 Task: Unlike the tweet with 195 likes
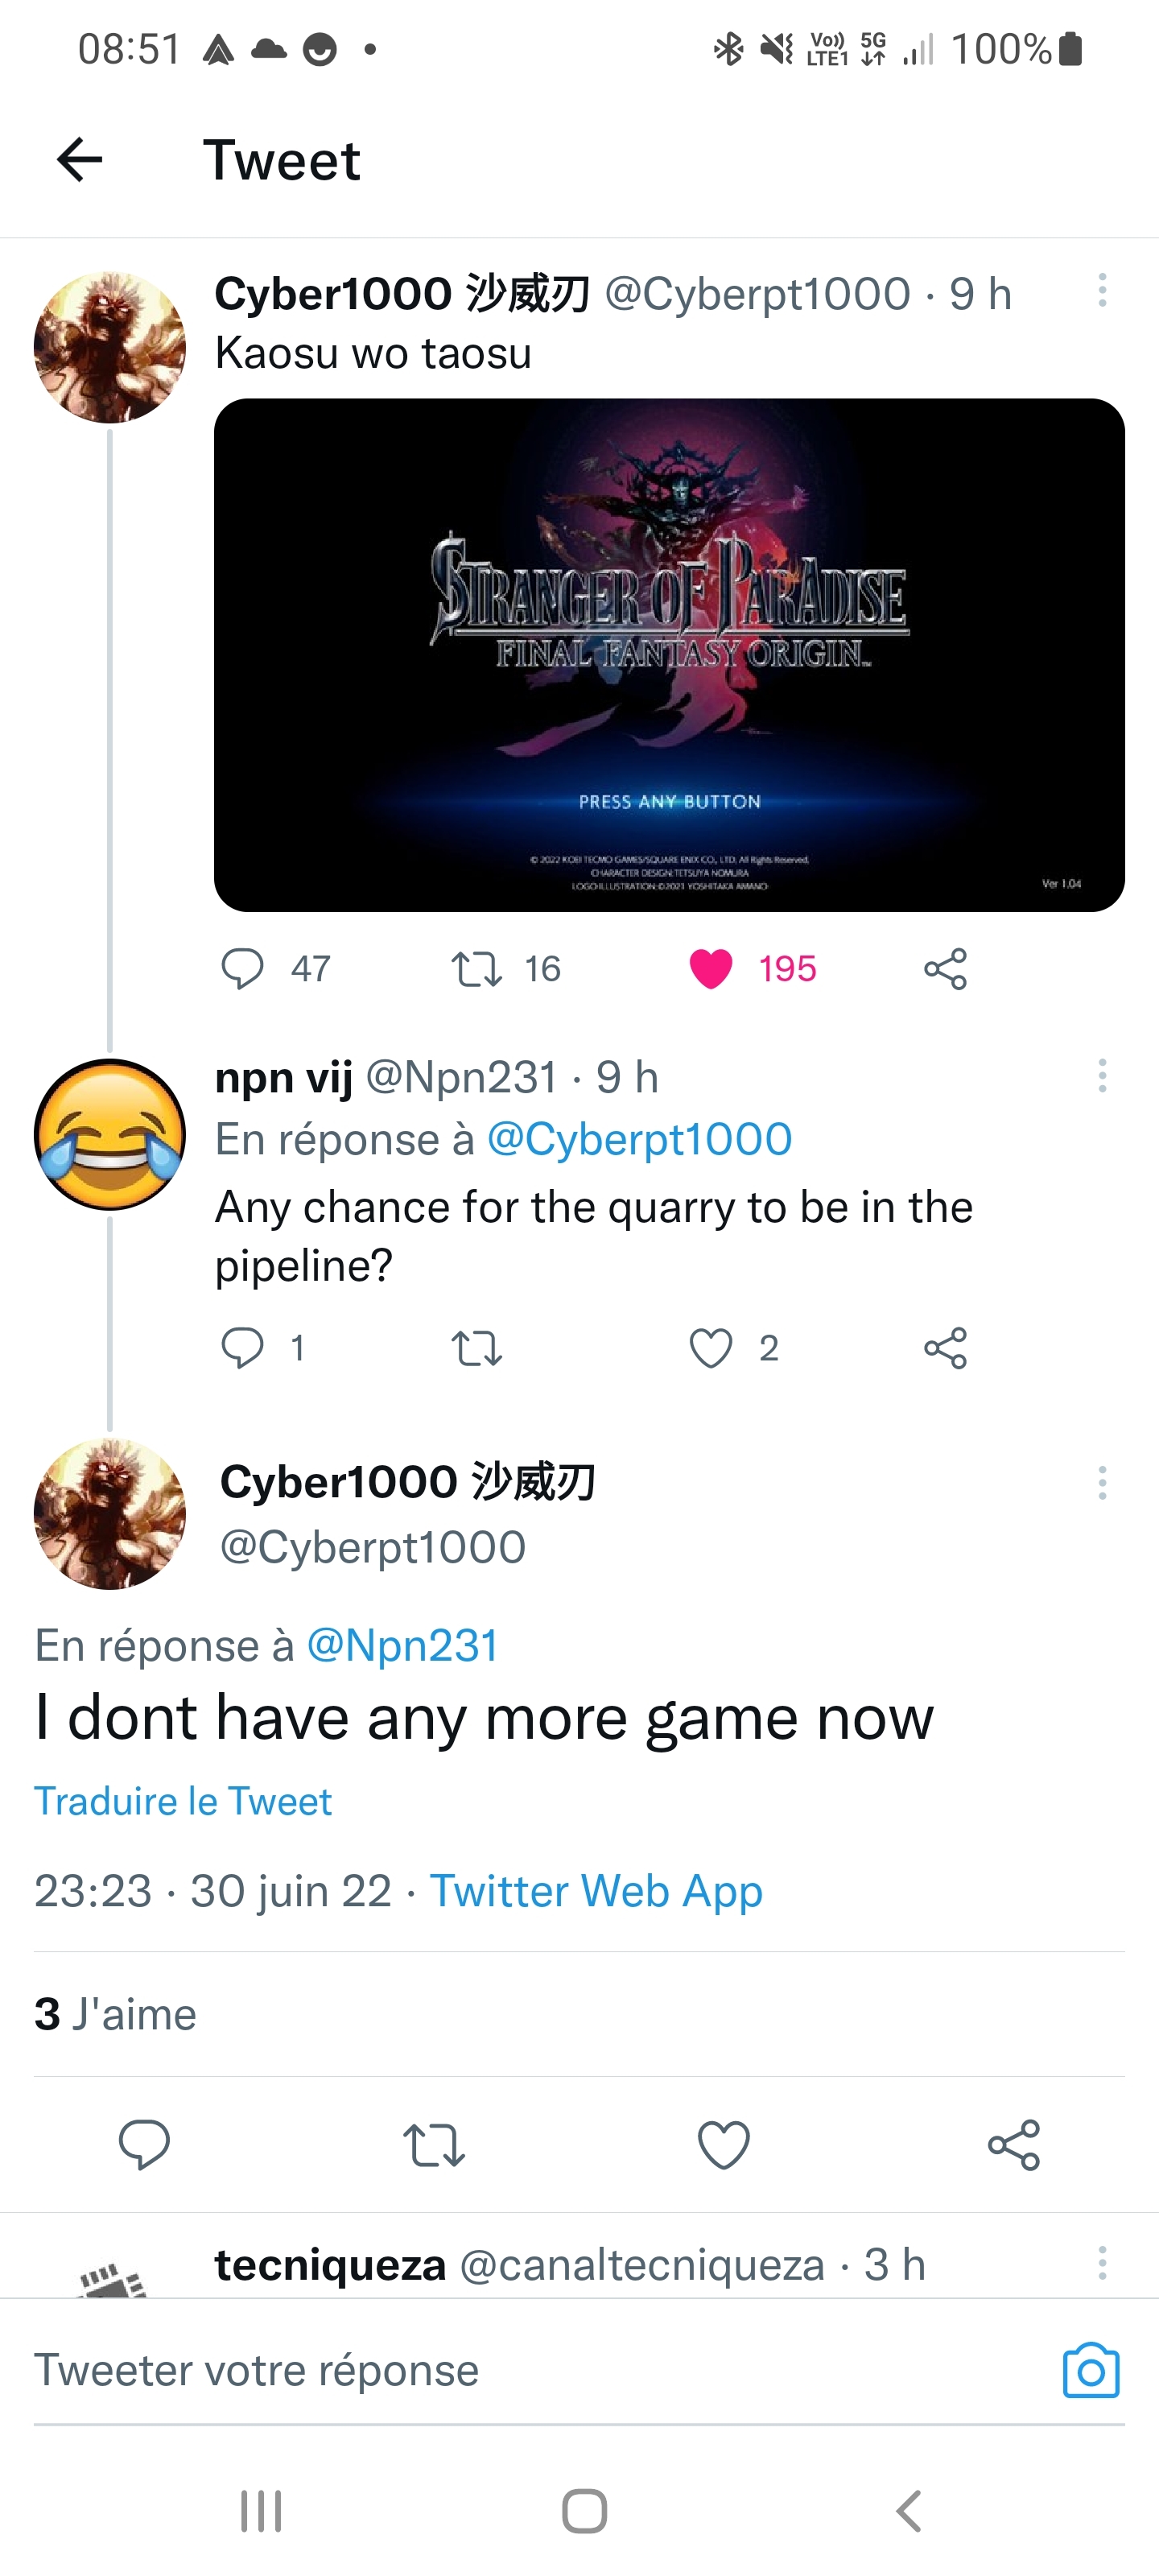click(711, 968)
